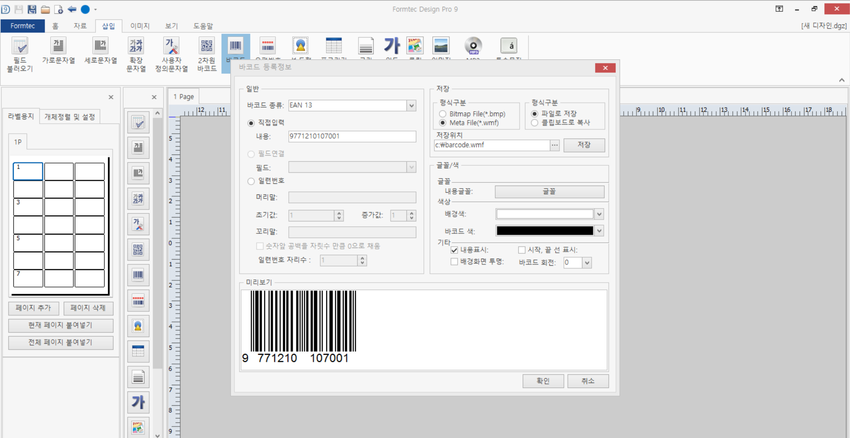This screenshot has height=438, width=850.
Task: Enable 배경화면 투명 checkbox
Action: click(454, 262)
